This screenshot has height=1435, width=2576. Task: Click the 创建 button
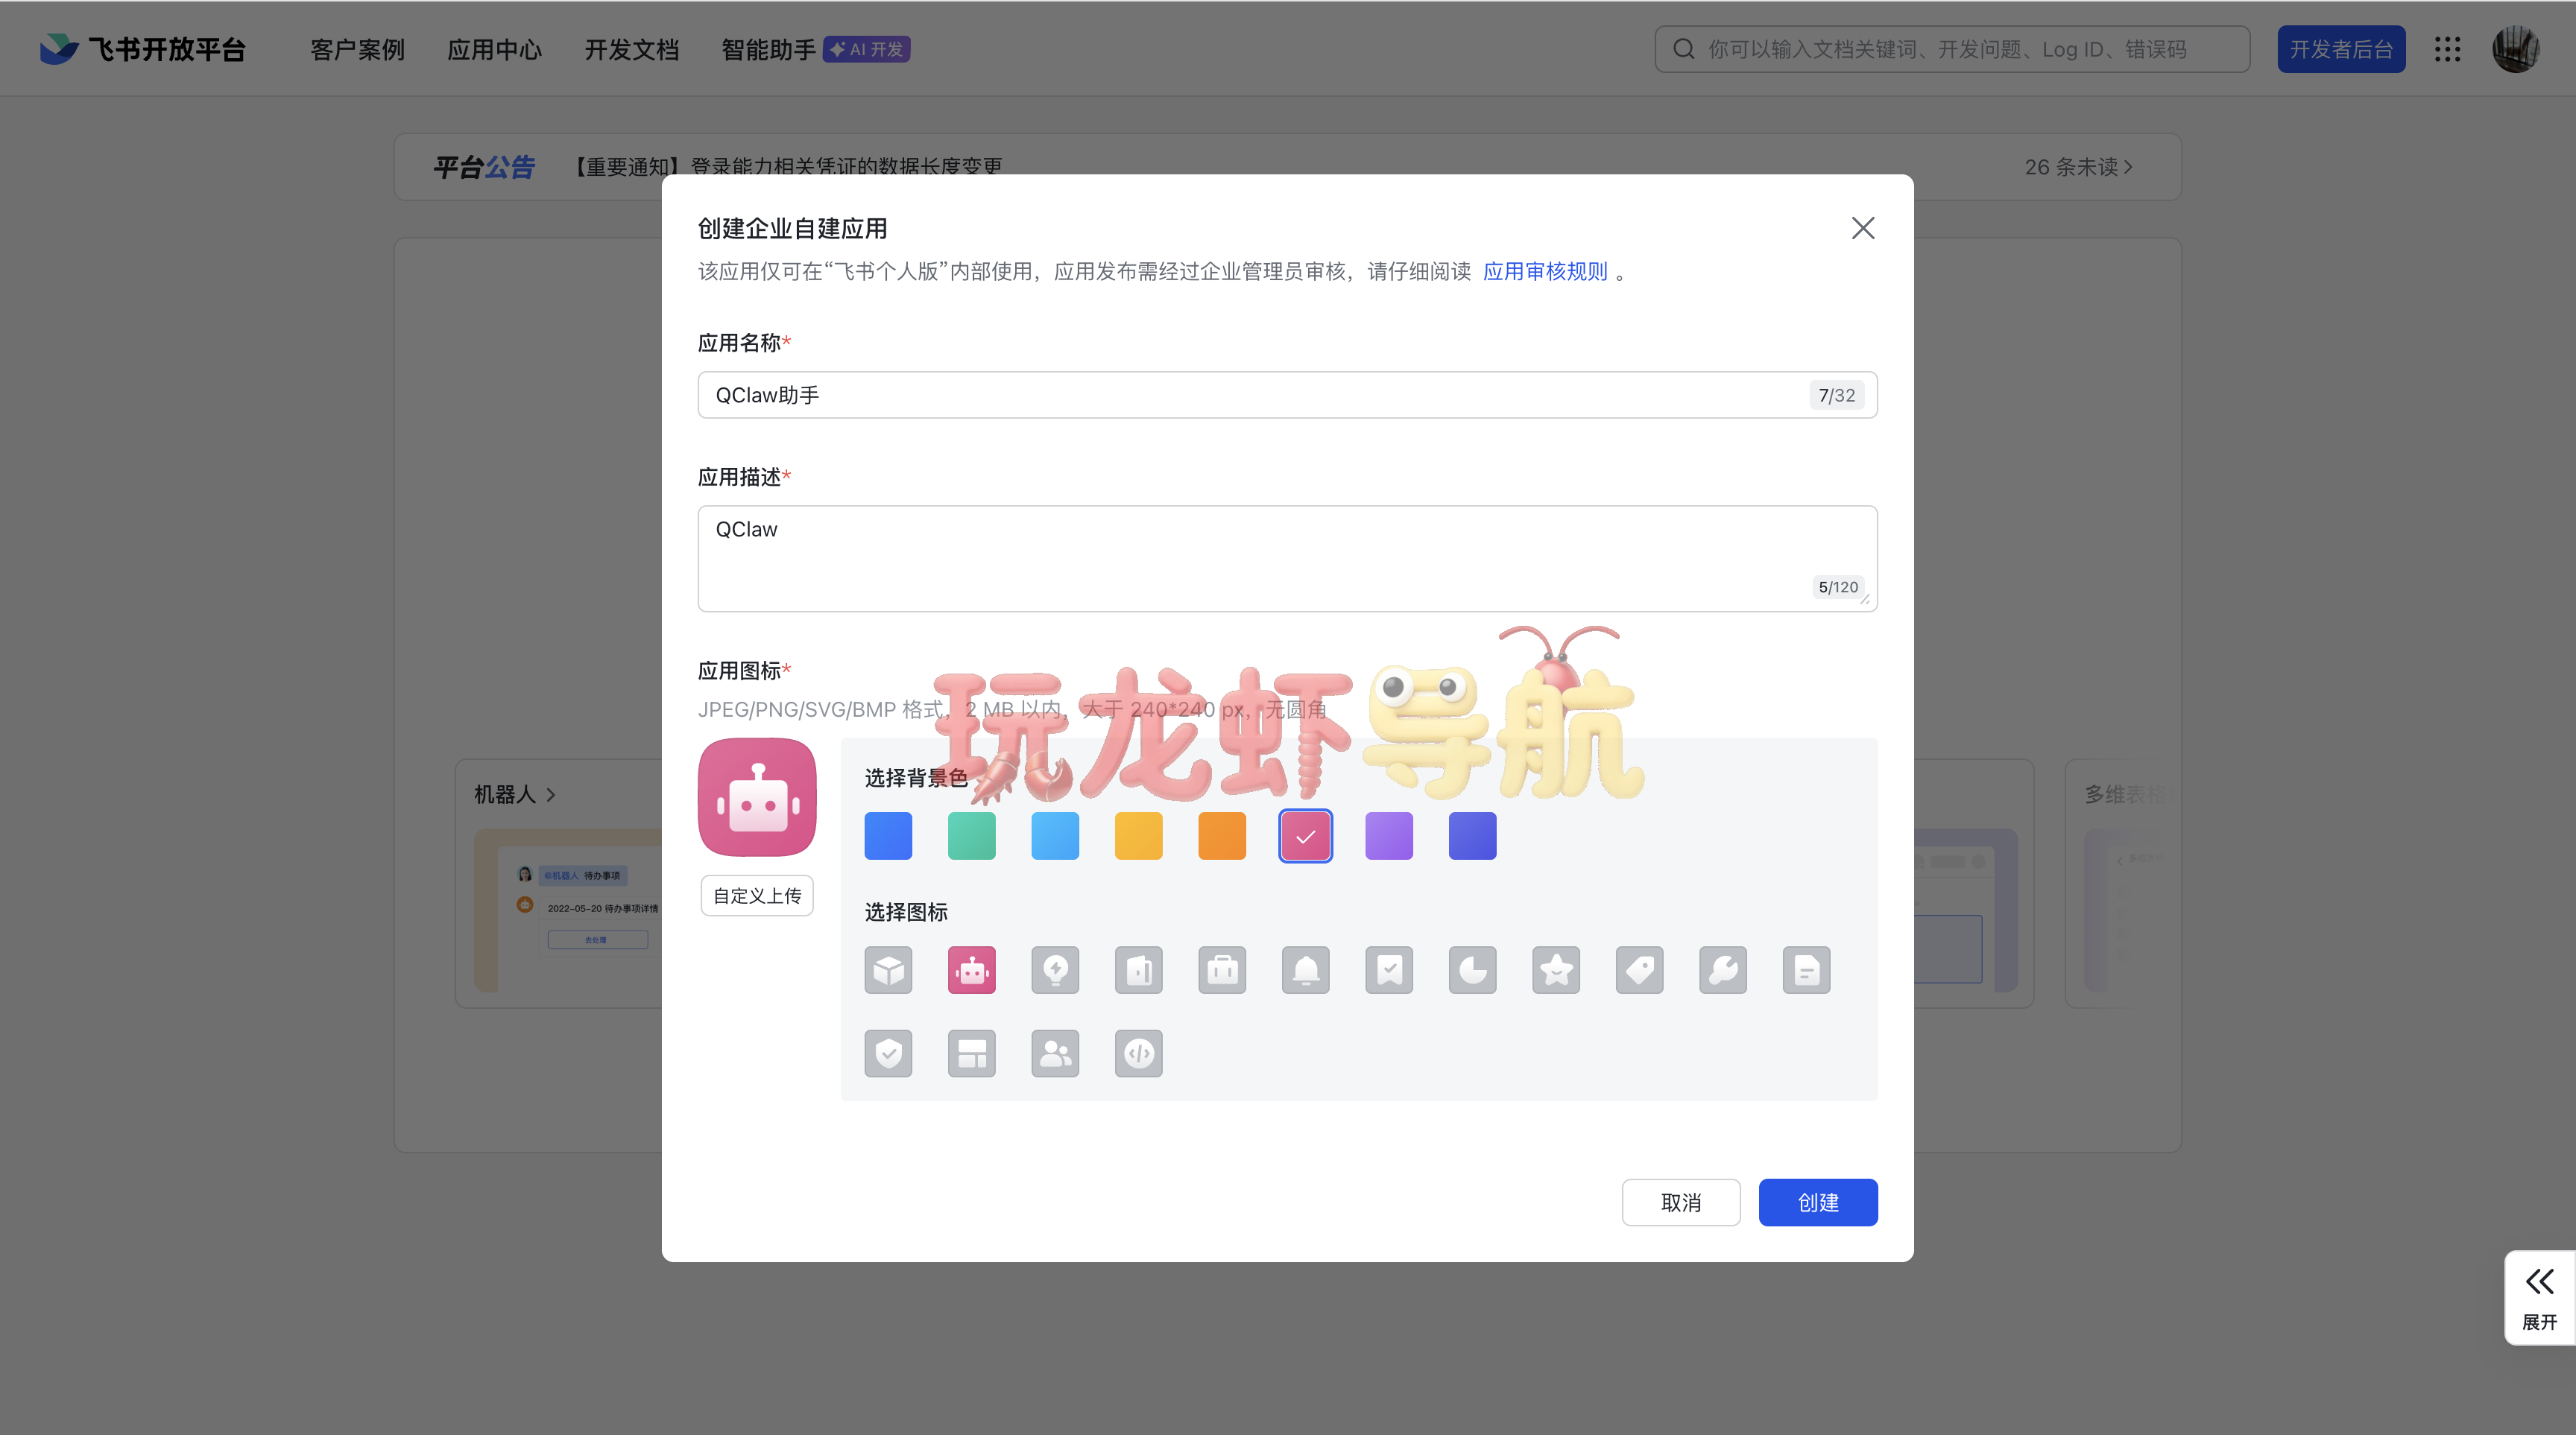1818,1202
